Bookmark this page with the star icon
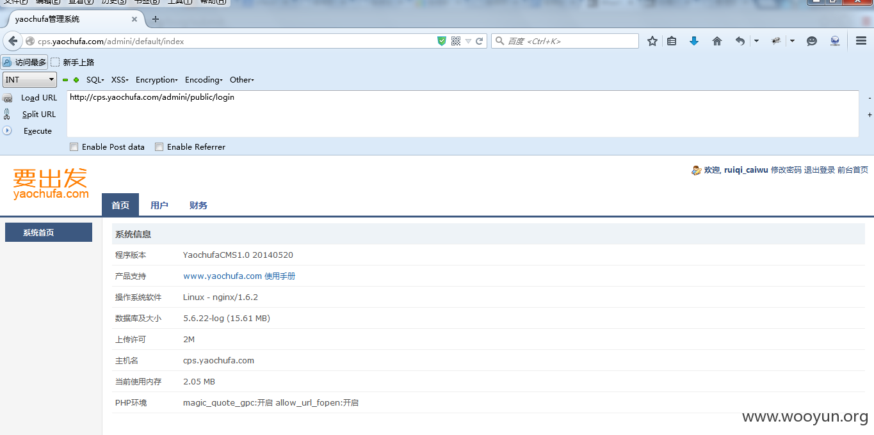This screenshot has height=435, width=874. 652,41
